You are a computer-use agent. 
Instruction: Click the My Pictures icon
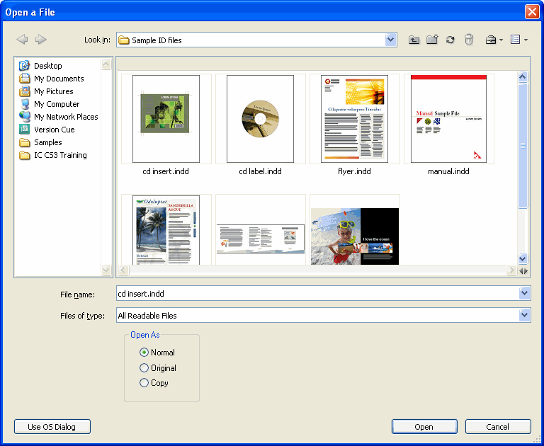(x=24, y=91)
